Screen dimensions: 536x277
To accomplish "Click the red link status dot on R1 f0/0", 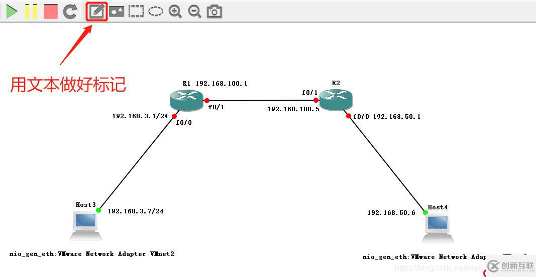I will pos(174,116).
